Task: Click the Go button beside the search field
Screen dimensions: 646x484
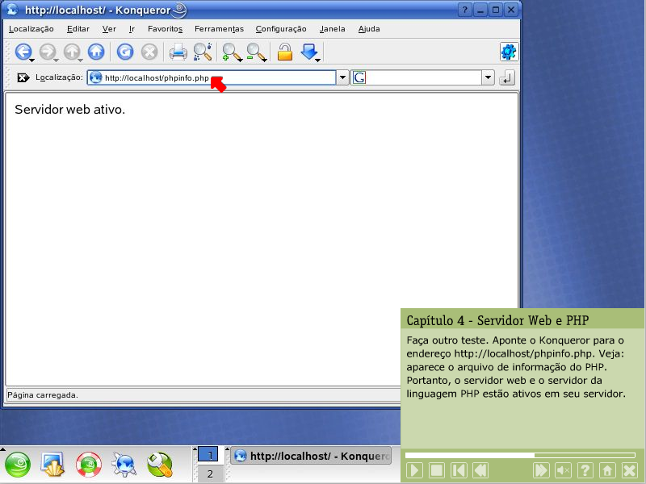Action: tap(507, 78)
